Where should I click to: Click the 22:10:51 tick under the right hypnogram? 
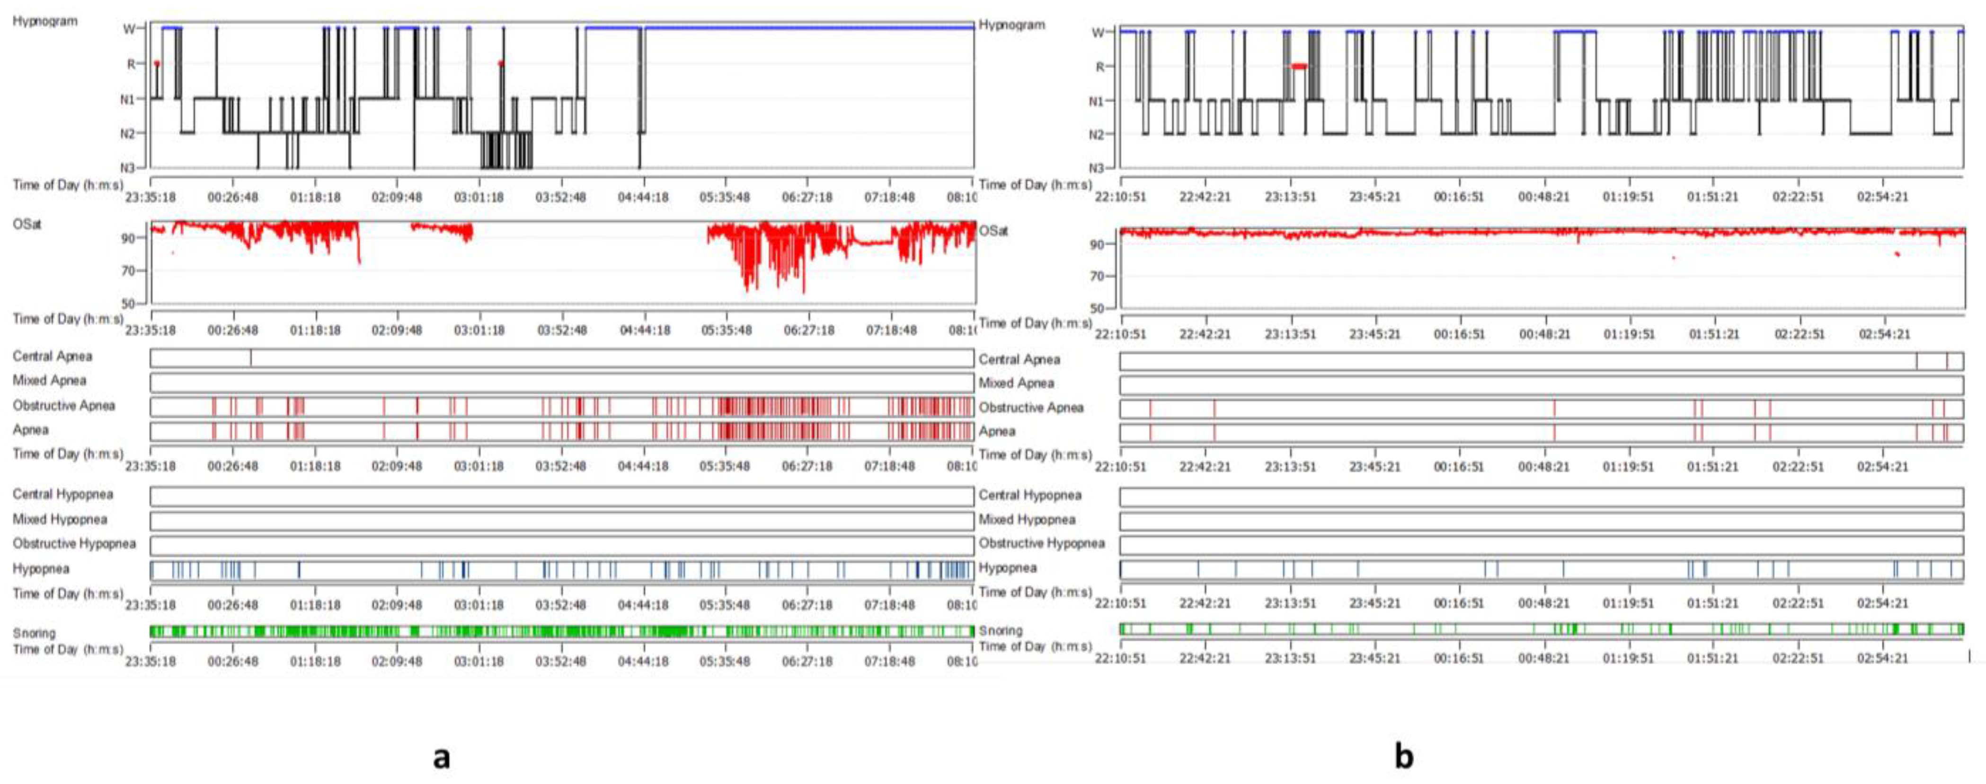point(1120,197)
